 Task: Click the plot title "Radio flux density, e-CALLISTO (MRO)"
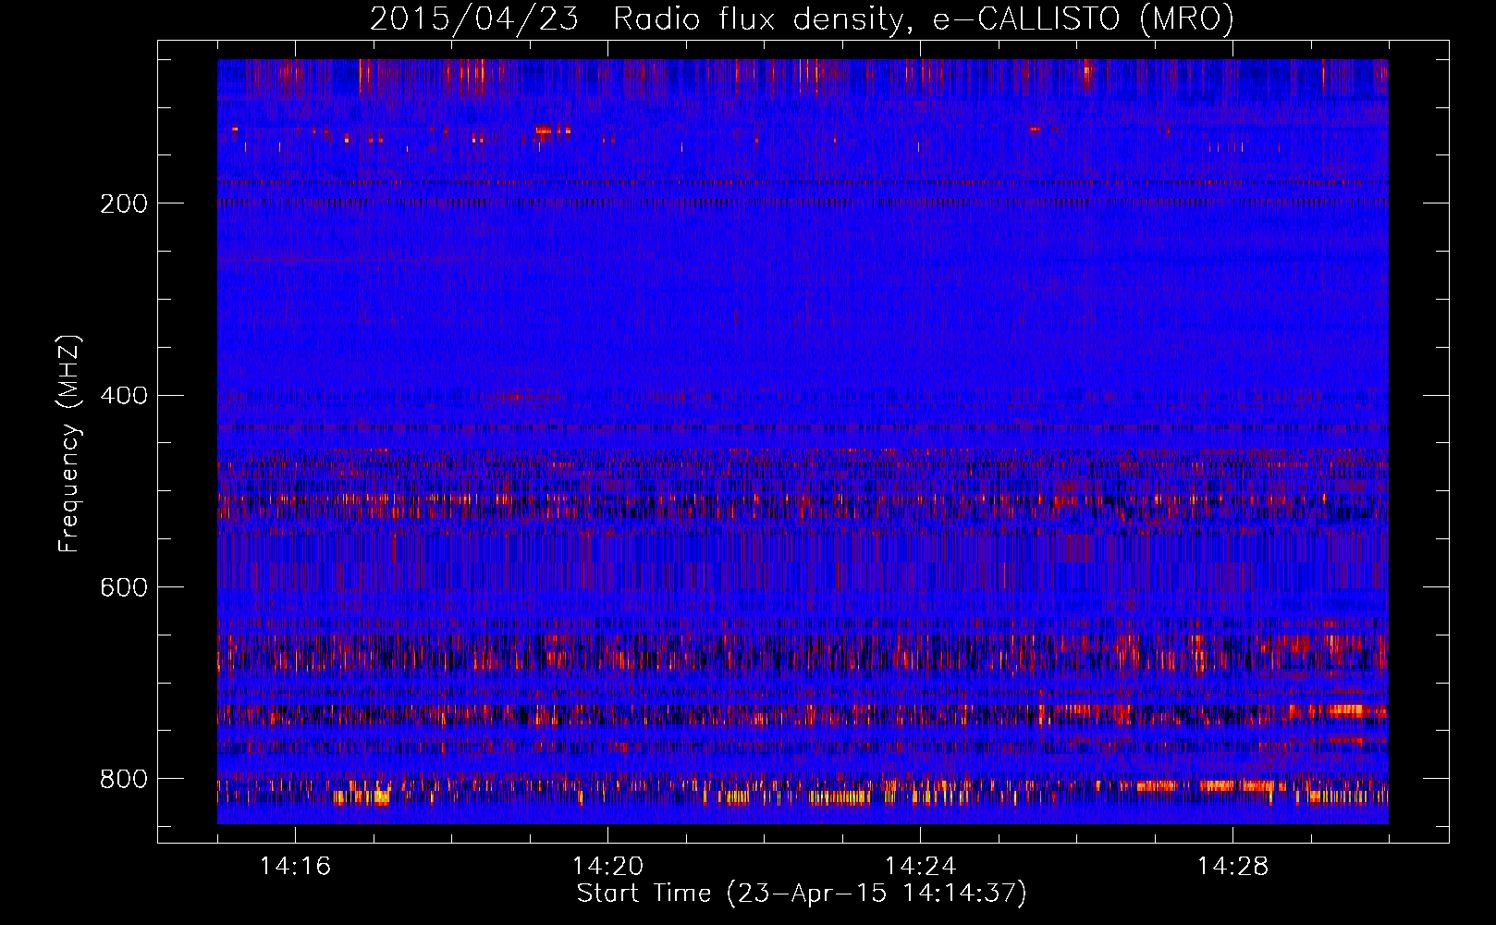click(x=924, y=19)
